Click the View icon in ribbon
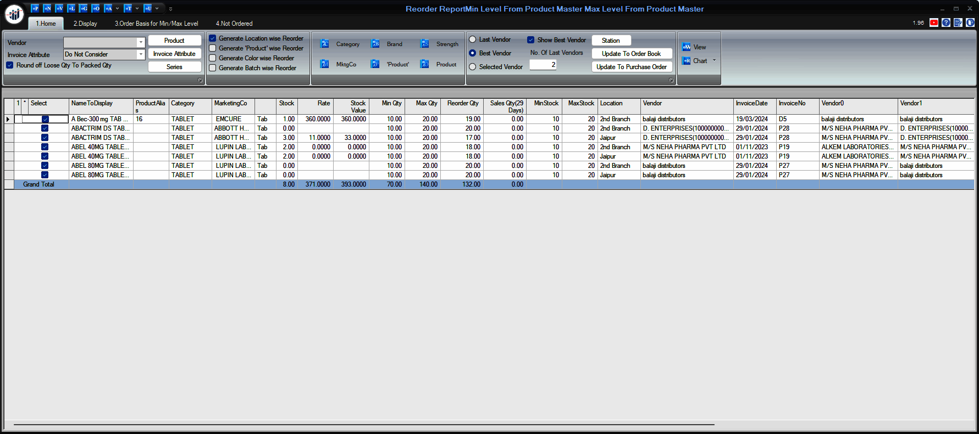 (687, 47)
